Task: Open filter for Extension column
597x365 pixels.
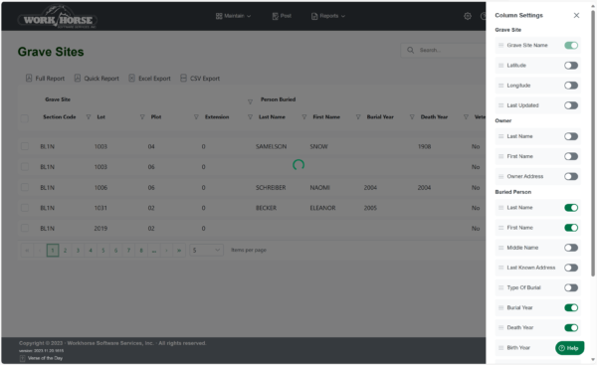Action: [x=250, y=116]
